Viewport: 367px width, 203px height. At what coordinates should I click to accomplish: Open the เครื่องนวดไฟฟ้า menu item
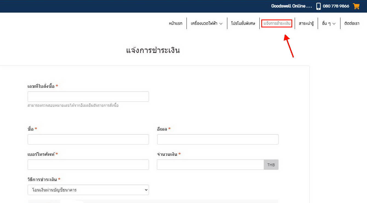coord(204,23)
